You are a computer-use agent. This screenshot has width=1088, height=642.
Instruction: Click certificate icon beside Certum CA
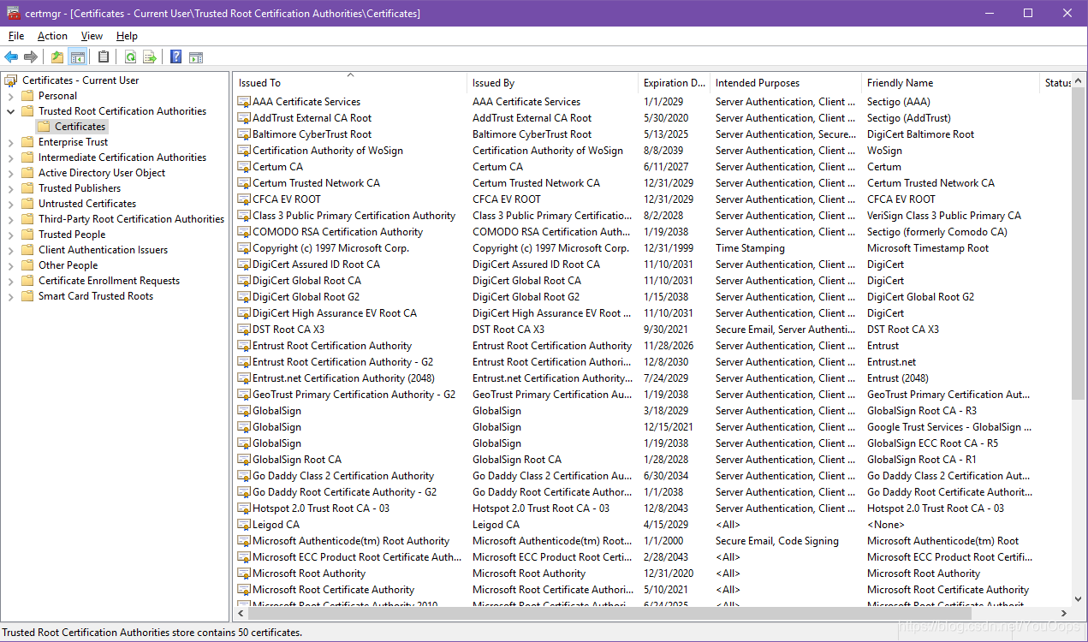[x=244, y=167]
